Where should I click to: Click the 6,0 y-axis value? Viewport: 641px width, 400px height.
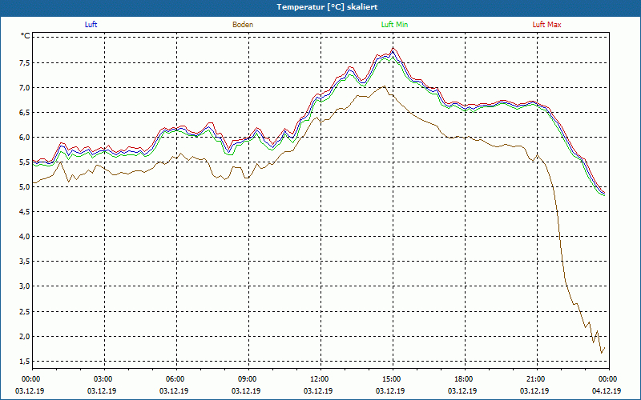[26, 138]
